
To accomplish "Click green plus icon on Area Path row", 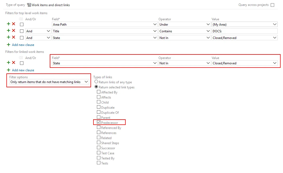I will click(x=9, y=24).
